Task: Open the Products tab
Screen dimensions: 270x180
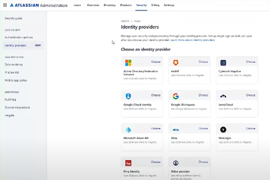Action: (126, 5)
